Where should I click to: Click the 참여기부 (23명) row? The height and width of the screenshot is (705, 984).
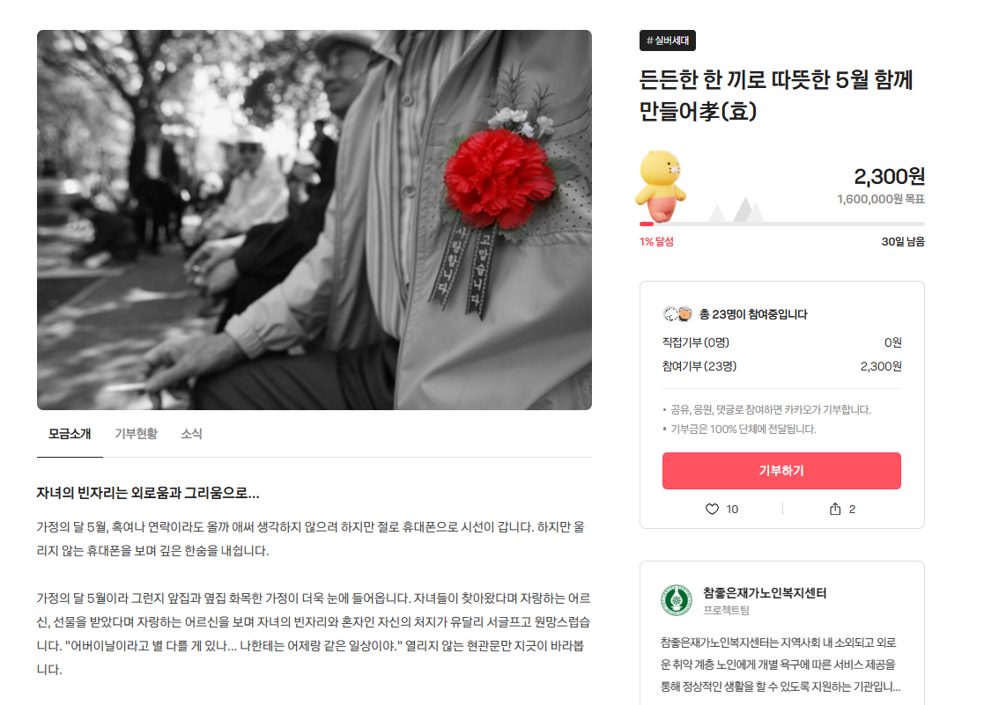coord(782,366)
